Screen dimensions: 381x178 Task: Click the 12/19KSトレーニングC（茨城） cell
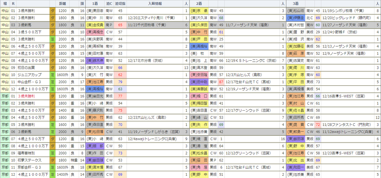click(252, 61)
